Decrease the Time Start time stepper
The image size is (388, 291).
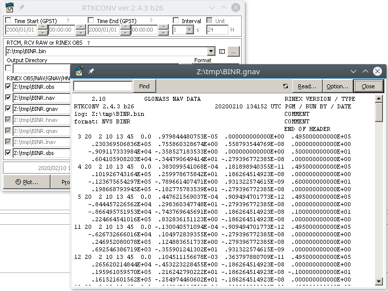(x=81, y=32)
